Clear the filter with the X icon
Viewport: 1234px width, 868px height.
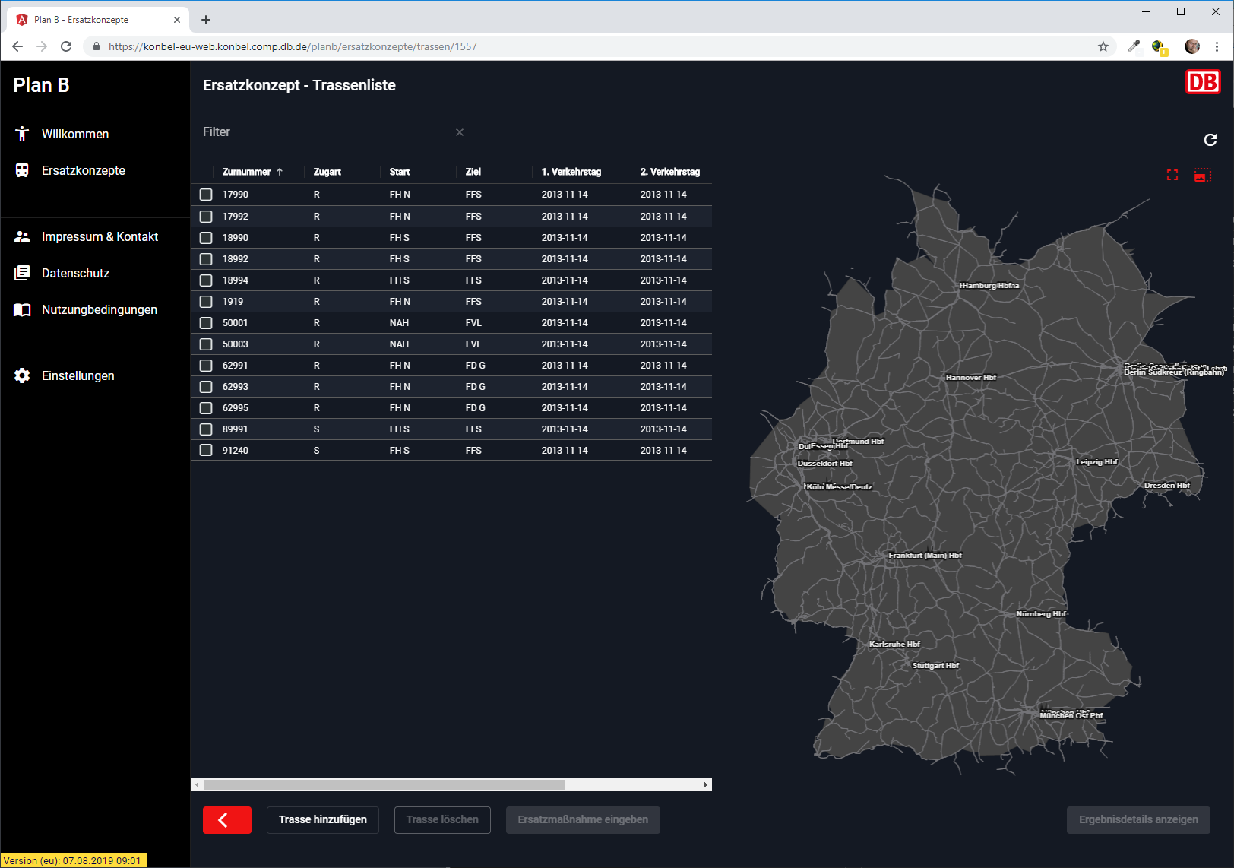coord(460,132)
